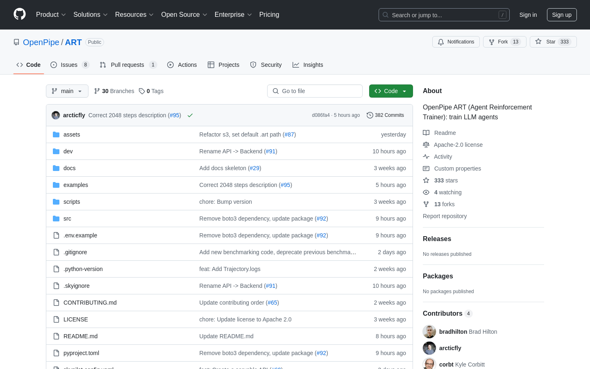The height and width of the screenshot is (369, 590).
Task: Open bradhilton contributor avatar
Action: (x=429, y=332)
